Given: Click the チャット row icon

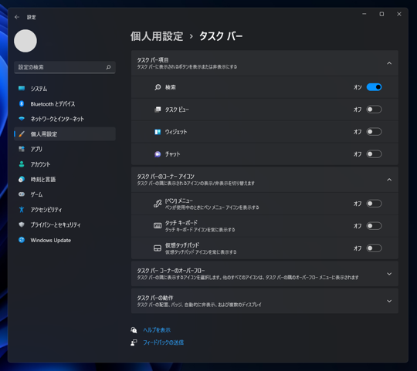Looking at the screenshot, I should pyautogui.click(x=158, y=154).
